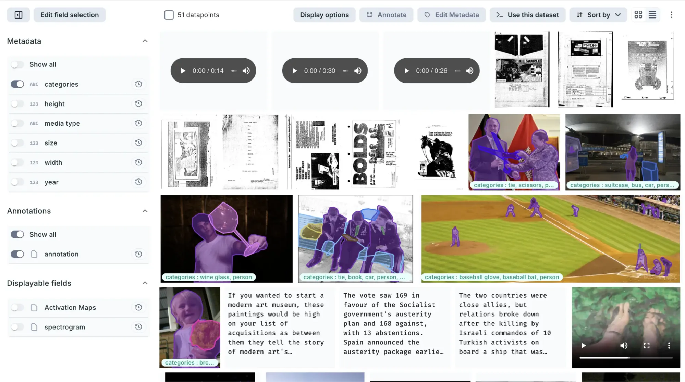Collapse the sidebar panel icon
Viewport: 685px width, 382px height.
[19, 15]
